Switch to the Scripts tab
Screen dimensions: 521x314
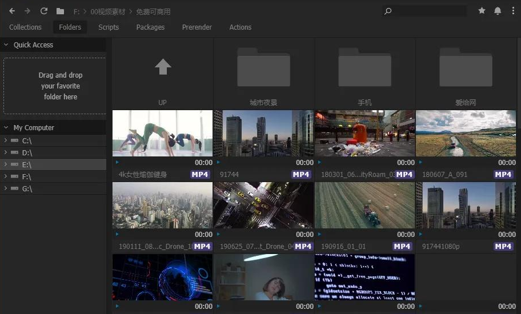point(109,27)
